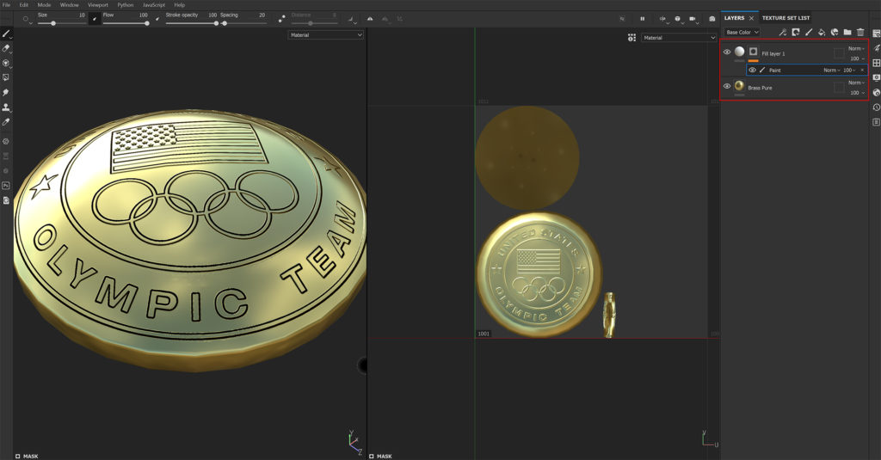881x460 pixels.
Task: Click the add paint layer icon
Action: click(x=809, y=32)
